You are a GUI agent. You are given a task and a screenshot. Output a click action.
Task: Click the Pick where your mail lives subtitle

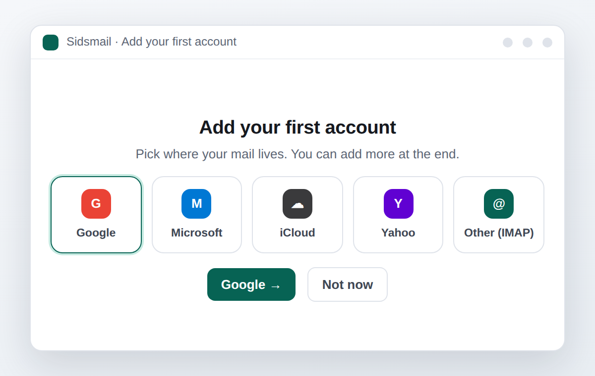[297, 154]
